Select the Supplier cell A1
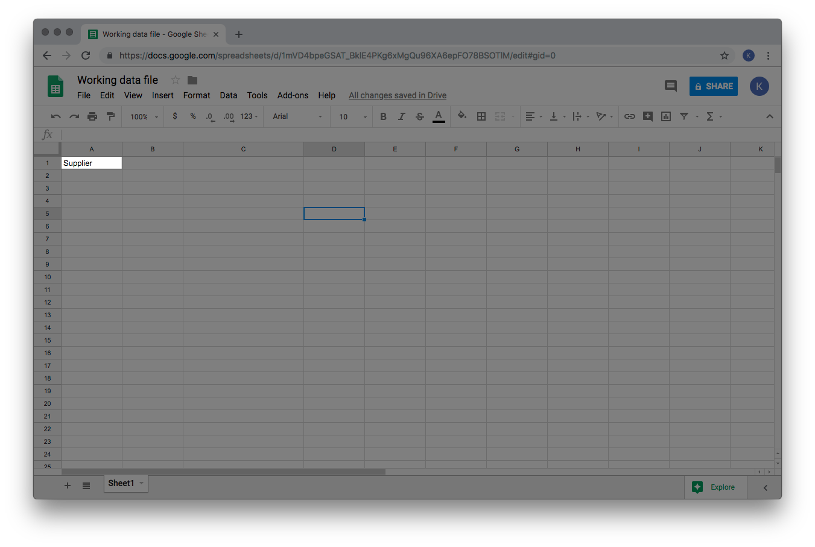This screenshot has width=815, height=547. coord(92,163)
